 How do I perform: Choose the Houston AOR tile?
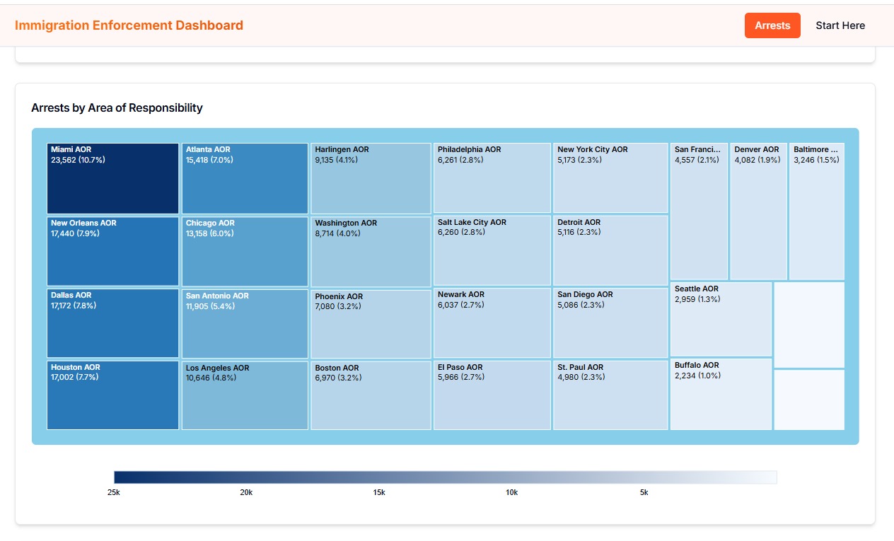point(112,395)
